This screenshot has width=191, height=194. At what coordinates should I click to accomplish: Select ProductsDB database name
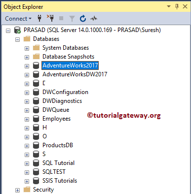58,145
